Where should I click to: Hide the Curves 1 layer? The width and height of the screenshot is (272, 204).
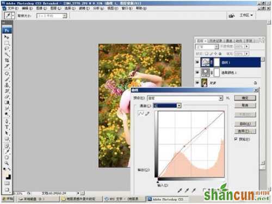click(x=197, y=63)
